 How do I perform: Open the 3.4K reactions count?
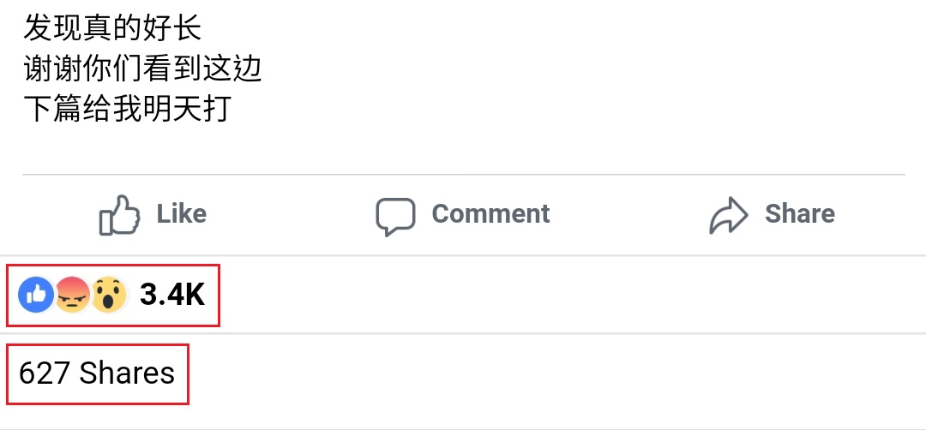coord(172,295)
